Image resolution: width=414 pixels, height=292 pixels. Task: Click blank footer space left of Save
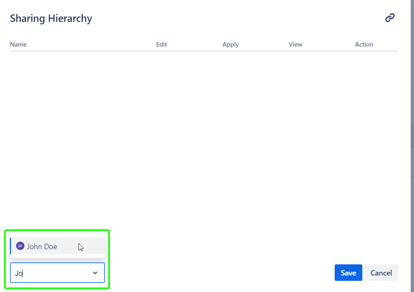click(x=219, y=273)
